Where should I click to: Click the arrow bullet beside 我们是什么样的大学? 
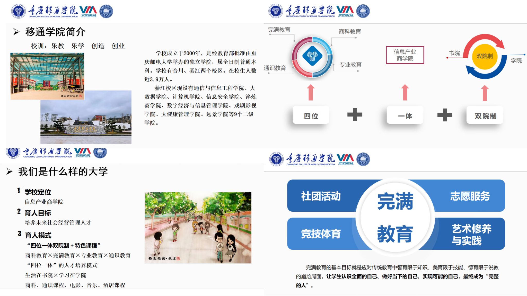click(x=10, y=172)
